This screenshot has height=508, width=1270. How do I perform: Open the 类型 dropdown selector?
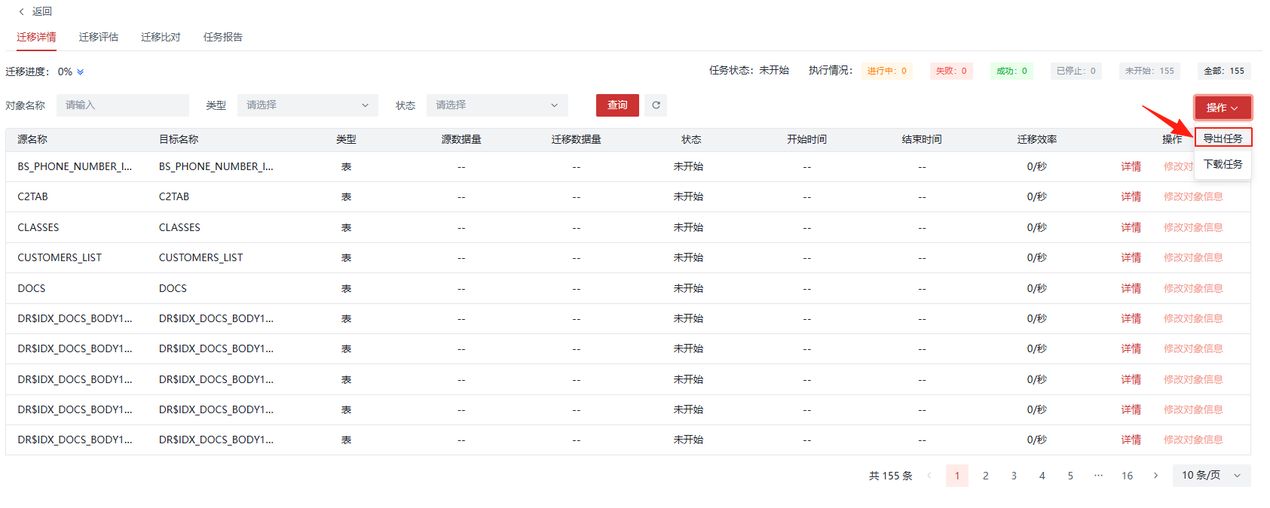(308, 105)
